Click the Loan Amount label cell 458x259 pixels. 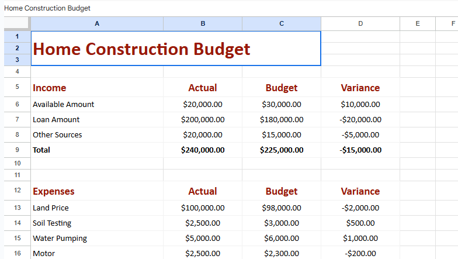click(97, 119)
